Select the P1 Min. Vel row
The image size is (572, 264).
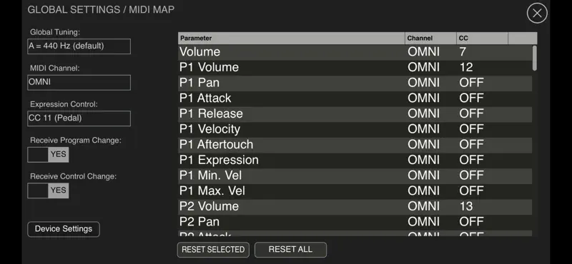click(355, 176)
